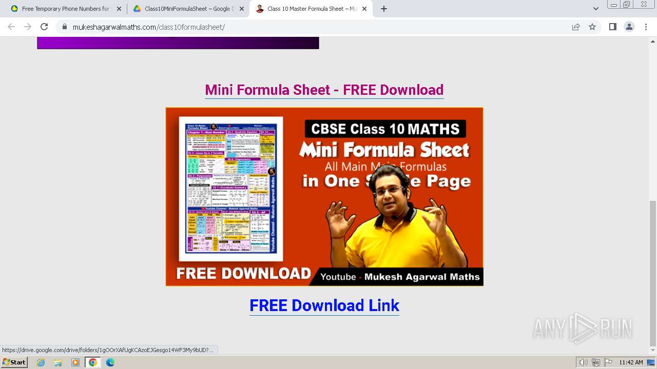Open the Chrome profile avatar

[629, 27]
